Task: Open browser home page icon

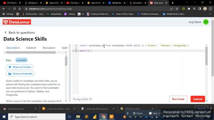Action: pos(20,9)
